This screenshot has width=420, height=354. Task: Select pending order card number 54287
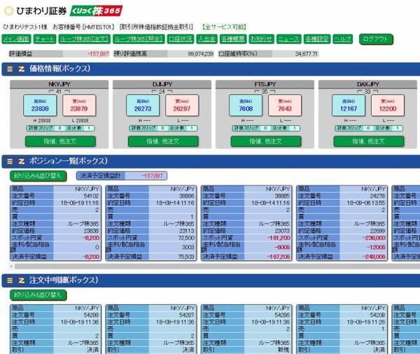click(151, 329)
